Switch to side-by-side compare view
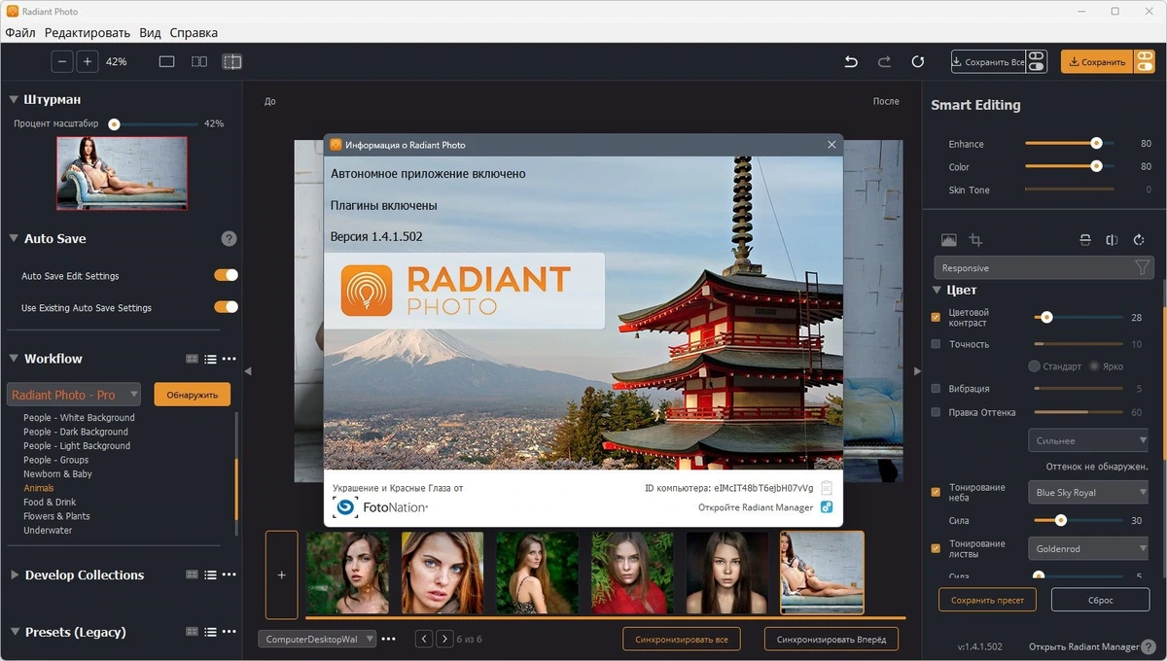The width and height of the screenshot is (1167, 661). (199, 61)
